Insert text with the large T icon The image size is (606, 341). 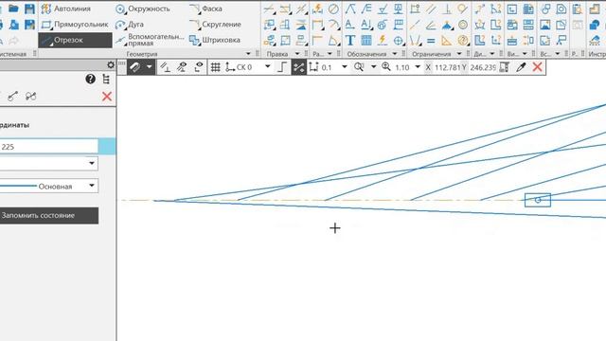[x=350, y=40]
